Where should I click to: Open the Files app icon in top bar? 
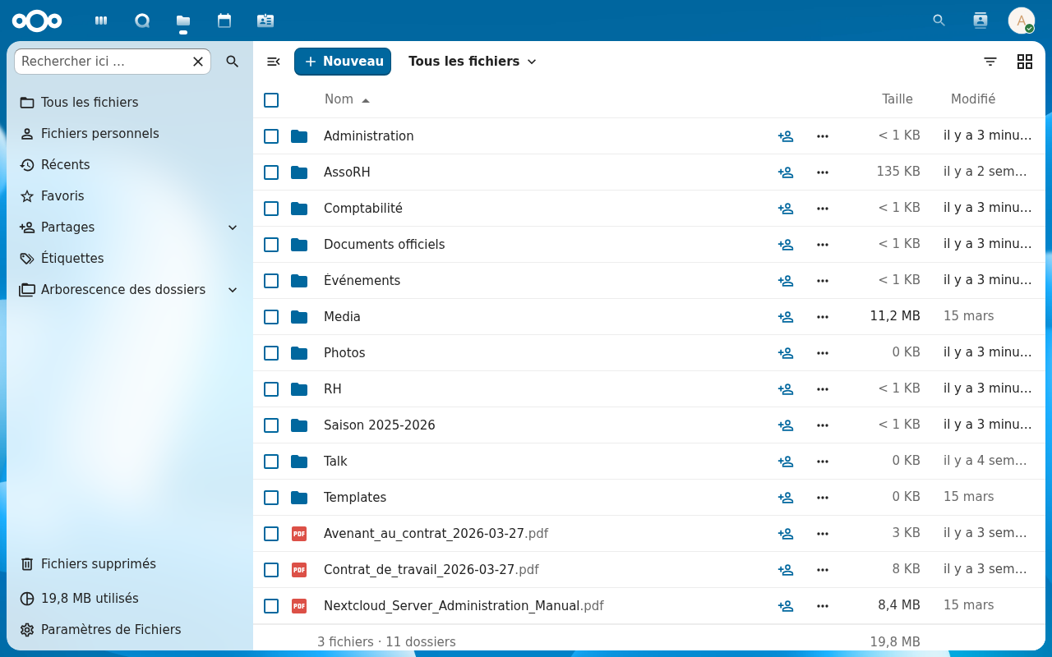(183, 21)
